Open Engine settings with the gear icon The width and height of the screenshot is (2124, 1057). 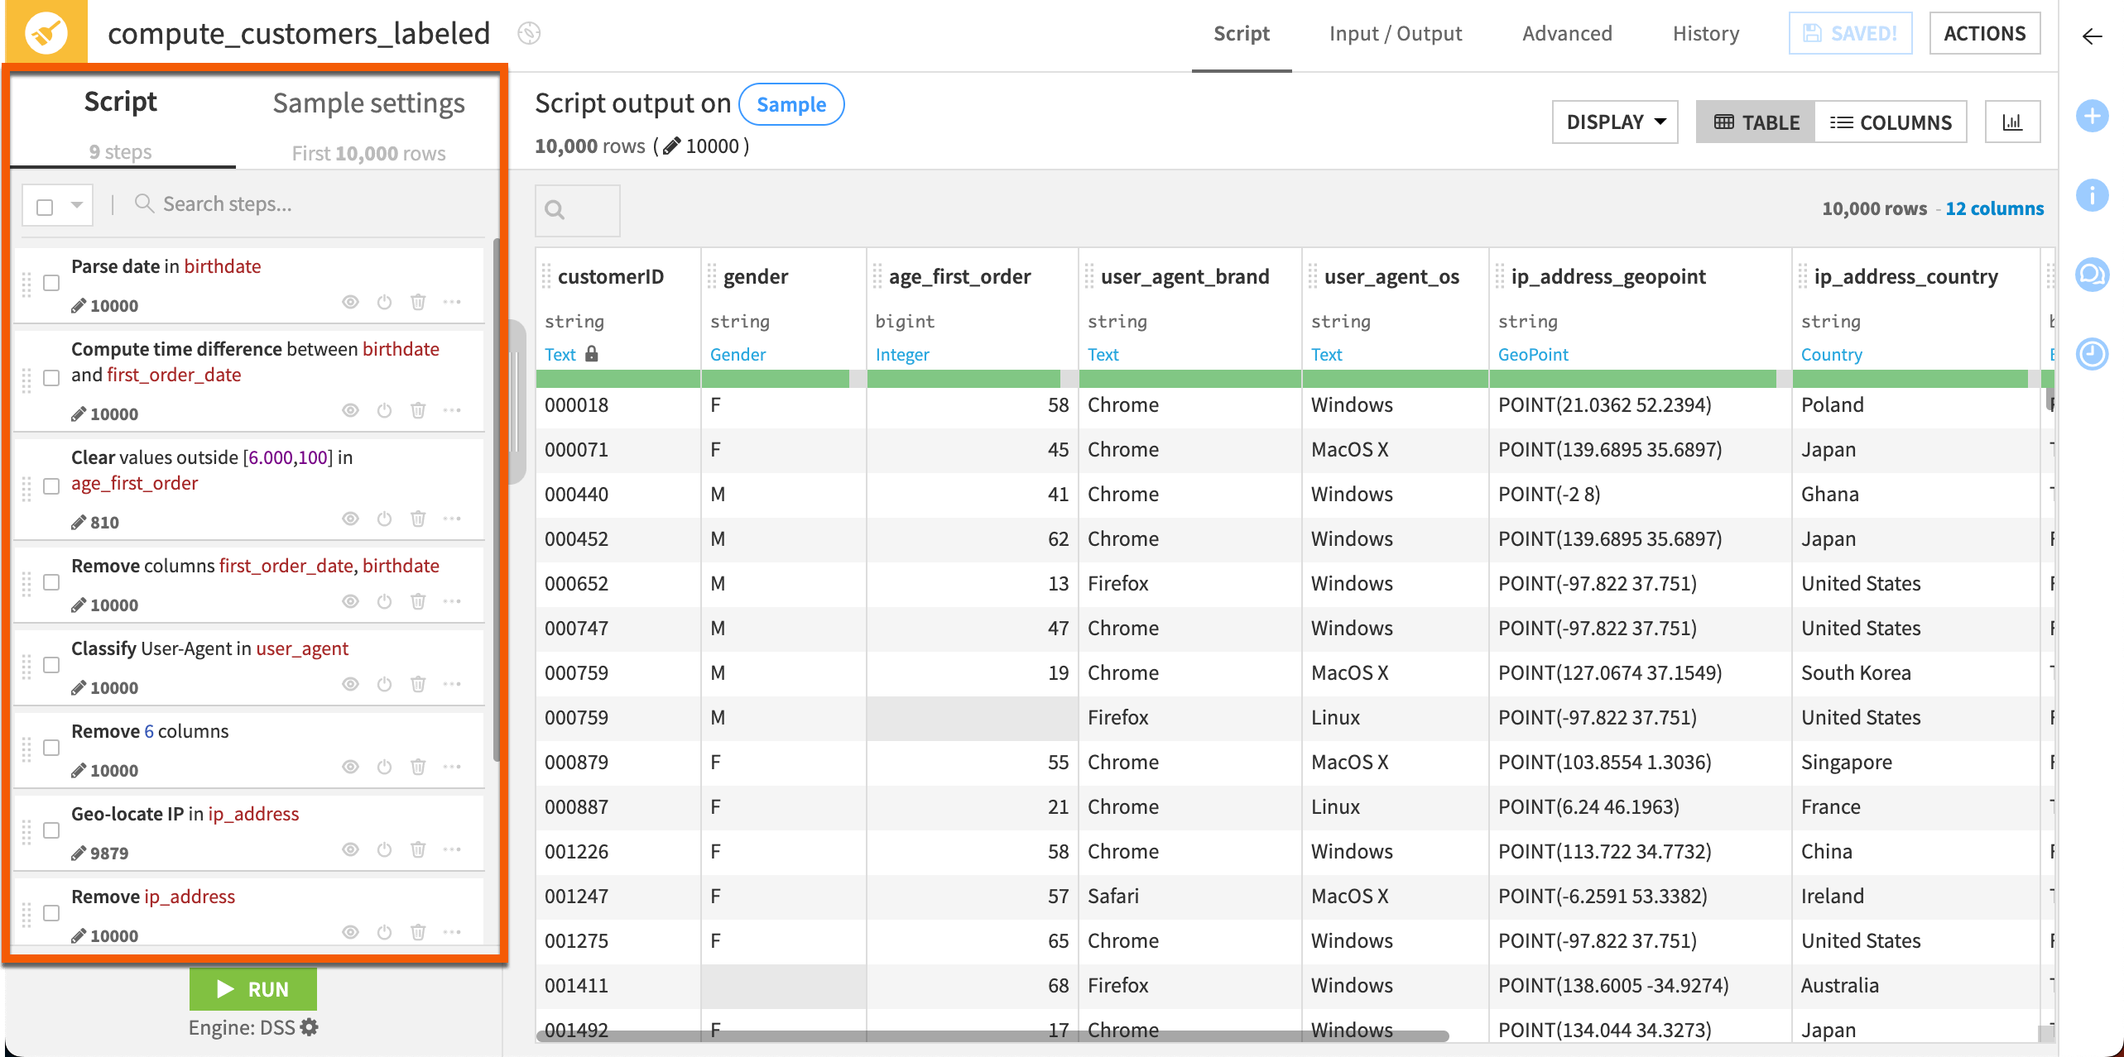(x=310, y=1026)
